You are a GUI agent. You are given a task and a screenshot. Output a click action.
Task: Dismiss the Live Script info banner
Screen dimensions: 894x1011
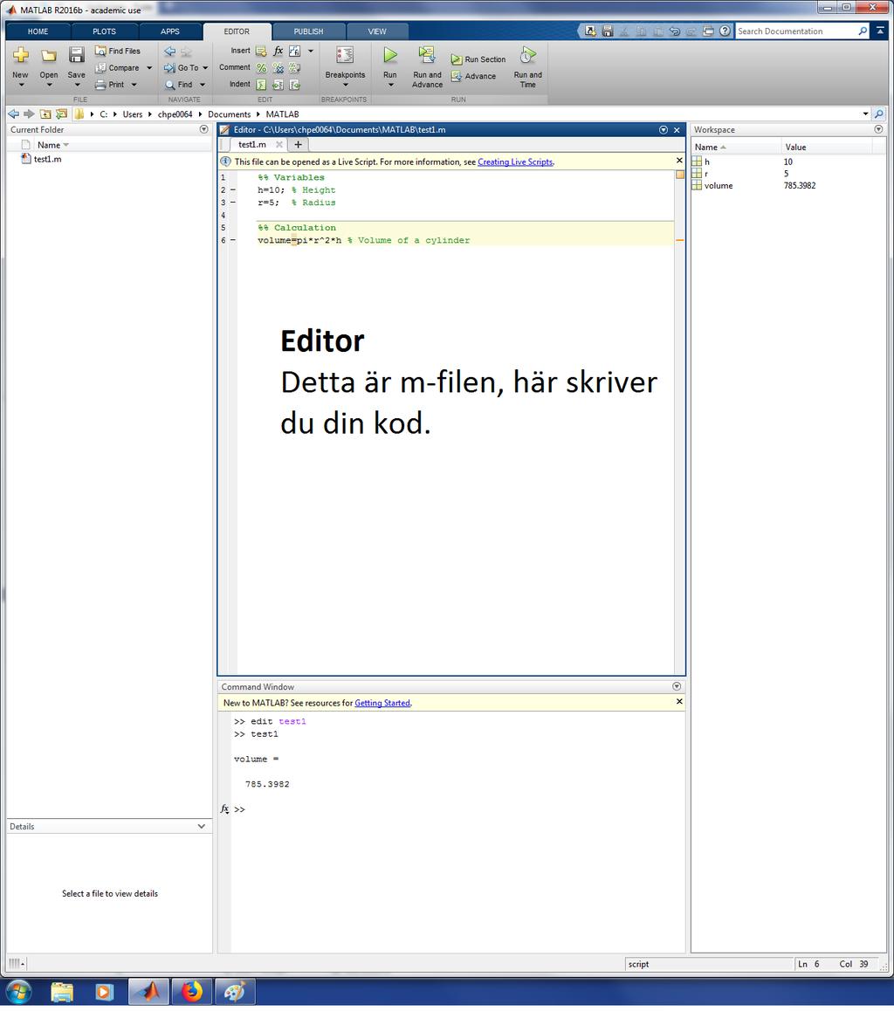tap(679, 161)
